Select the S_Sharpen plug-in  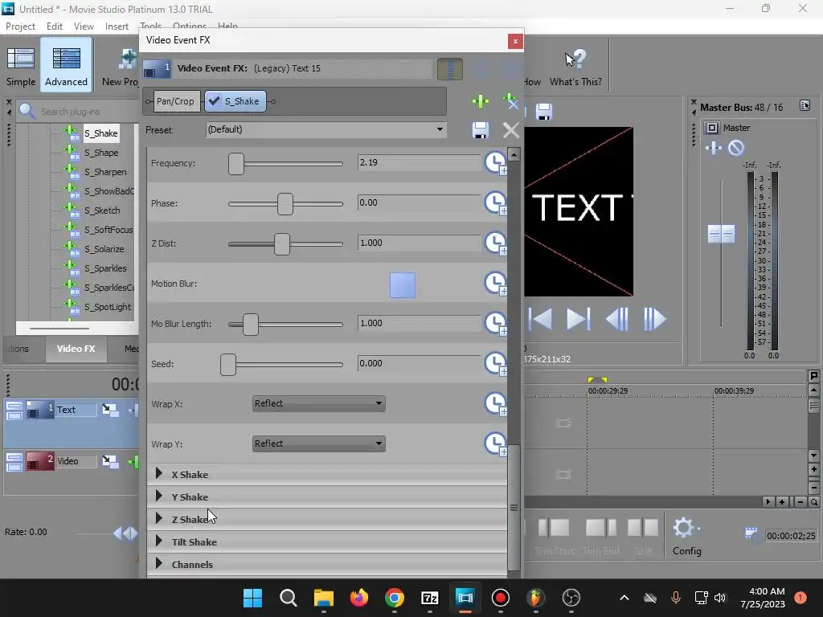[x=105, y=172]
